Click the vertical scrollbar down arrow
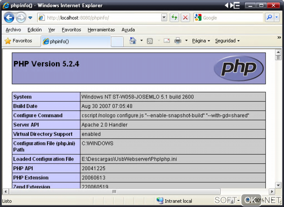Screen dimensions: 284x207 pos(278,185)
